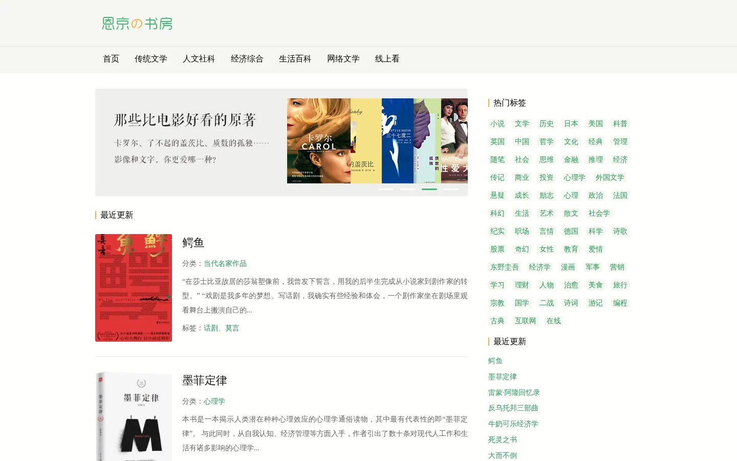Select the 股票 hot tag
This screenshot has height=461, width=737.
[497, 249]
